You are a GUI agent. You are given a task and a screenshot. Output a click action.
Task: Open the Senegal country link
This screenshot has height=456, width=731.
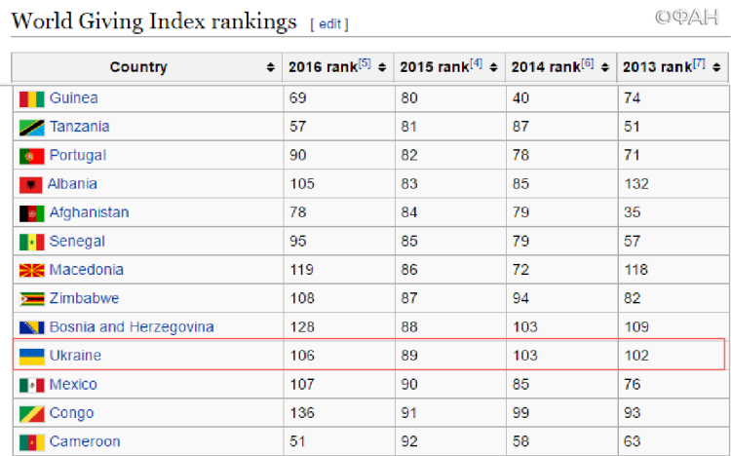[x=77, y=241]
